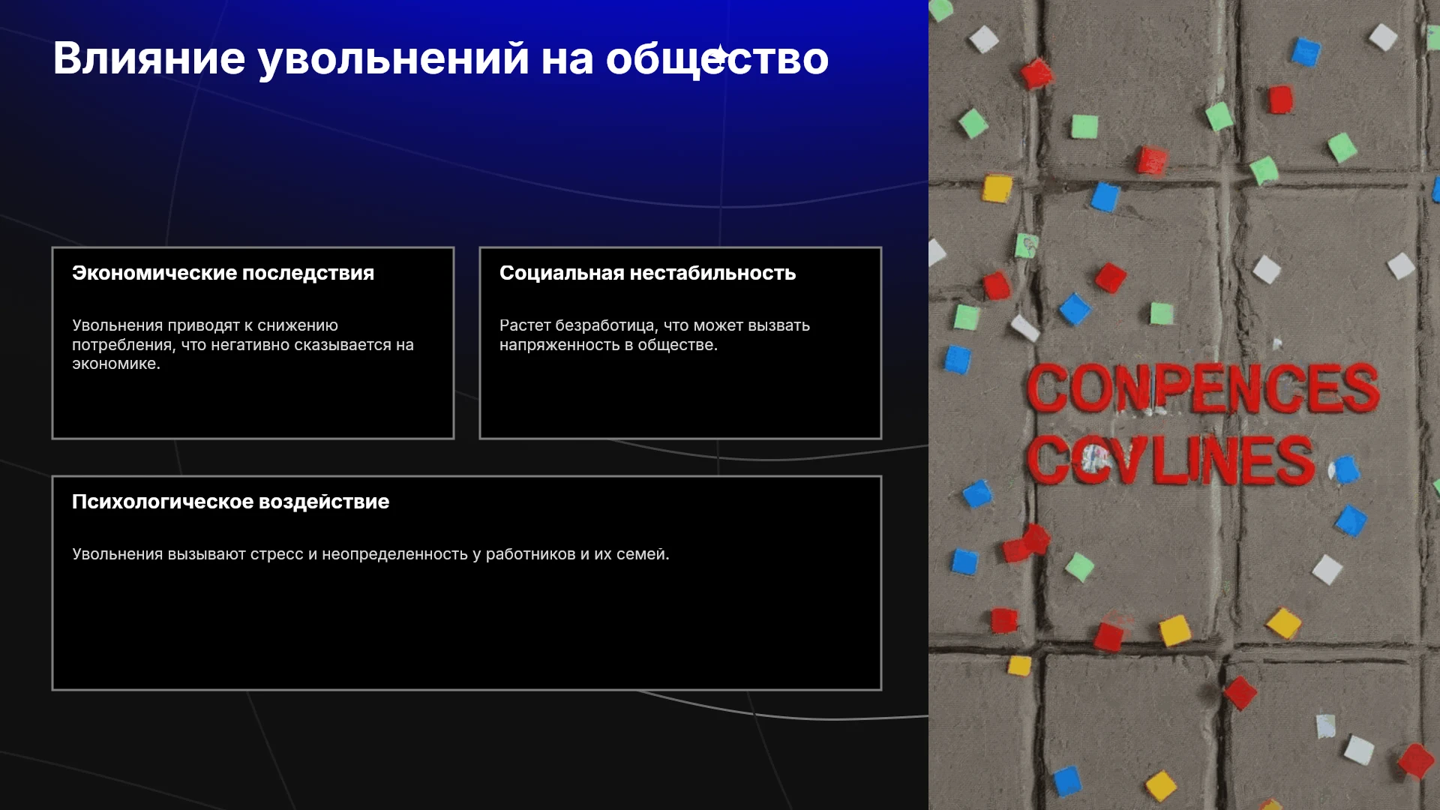Screen dimensions: 1440x810
Task: Select the 'Психологическое воздействие' heading
Action: click(230, 502)
